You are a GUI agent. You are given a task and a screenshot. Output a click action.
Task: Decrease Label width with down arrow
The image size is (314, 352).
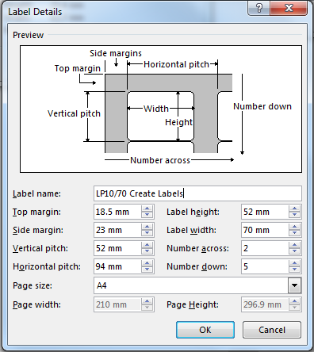pos(294,233)
